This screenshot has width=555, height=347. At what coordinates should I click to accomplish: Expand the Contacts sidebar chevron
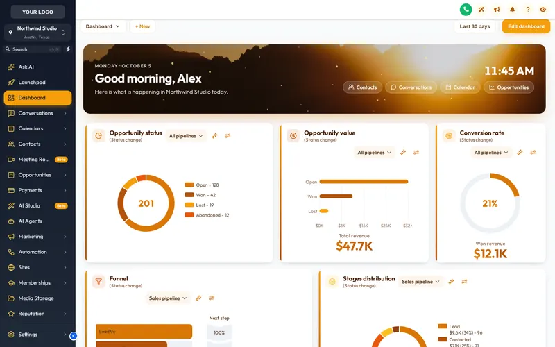(65, 144)
